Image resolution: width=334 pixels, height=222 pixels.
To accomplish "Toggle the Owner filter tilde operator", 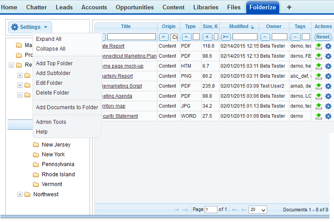I will (265, 37).
